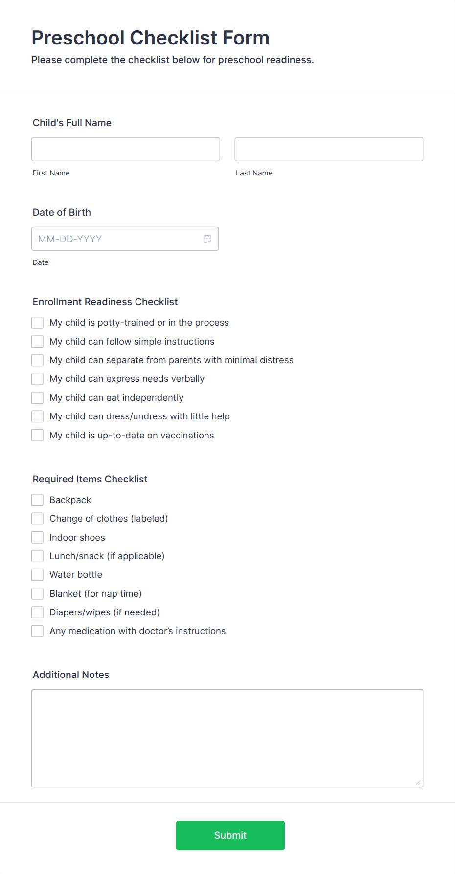Click inside the Additional Notes text area
Image resolution: width=455 pixels, height=874 pixels.
(x=227, y=738)
